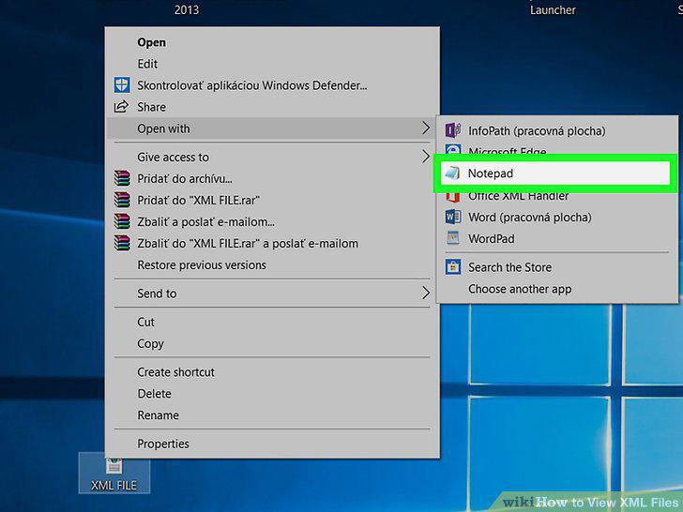Open Properties from the context menu
683x512 pixels.
pyautogui.click(x=272, y=444)
